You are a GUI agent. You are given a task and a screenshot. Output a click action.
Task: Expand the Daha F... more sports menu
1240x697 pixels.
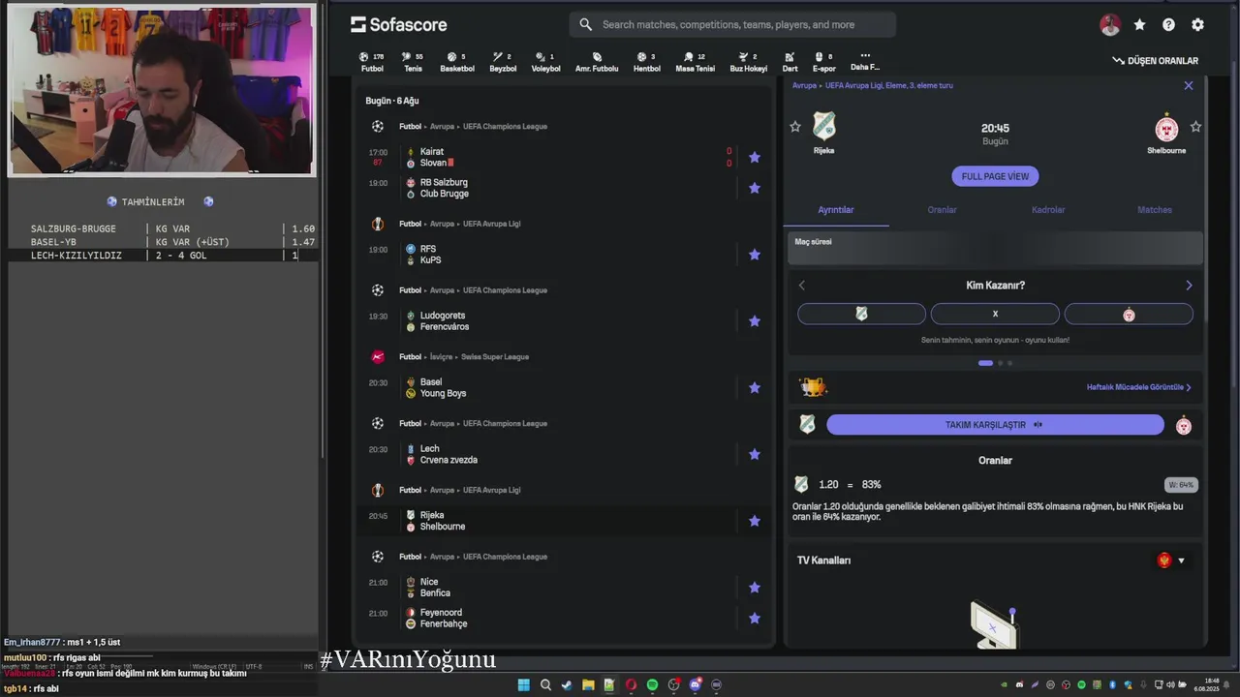click(865, 61)
